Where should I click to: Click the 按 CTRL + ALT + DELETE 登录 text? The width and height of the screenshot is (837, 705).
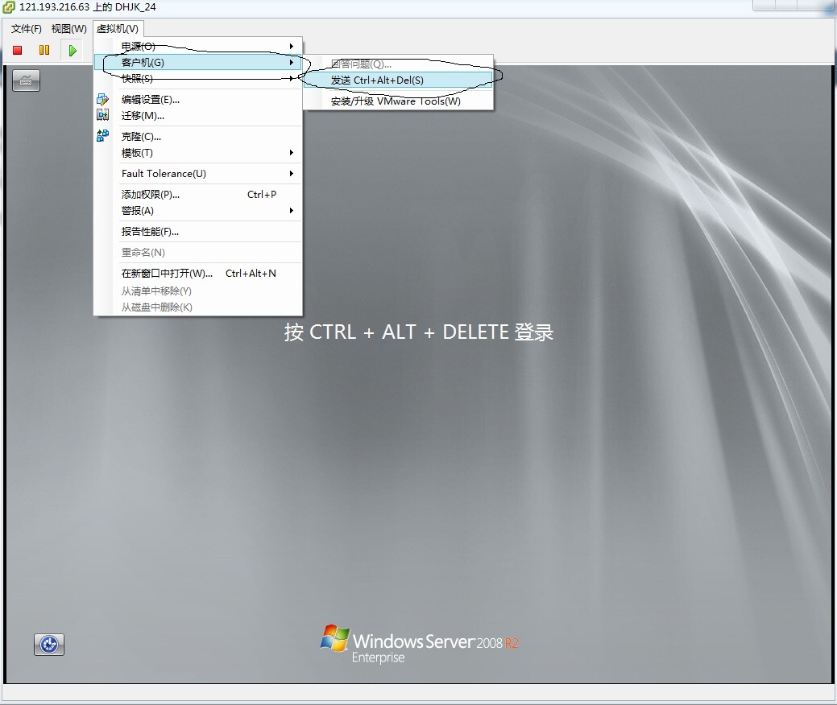(419, 332)
